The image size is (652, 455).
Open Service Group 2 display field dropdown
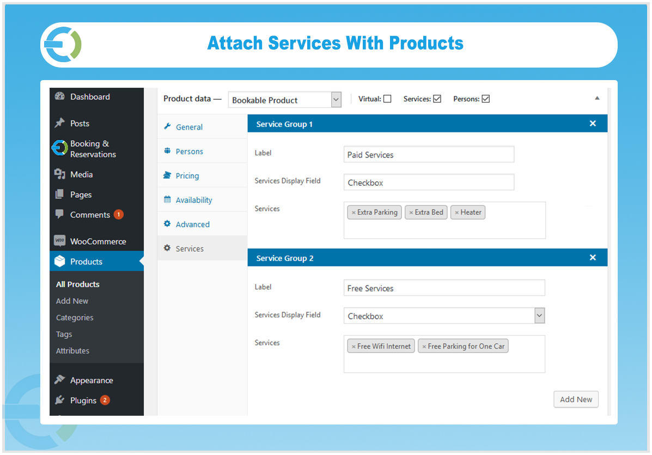click(x=539, y=316)
